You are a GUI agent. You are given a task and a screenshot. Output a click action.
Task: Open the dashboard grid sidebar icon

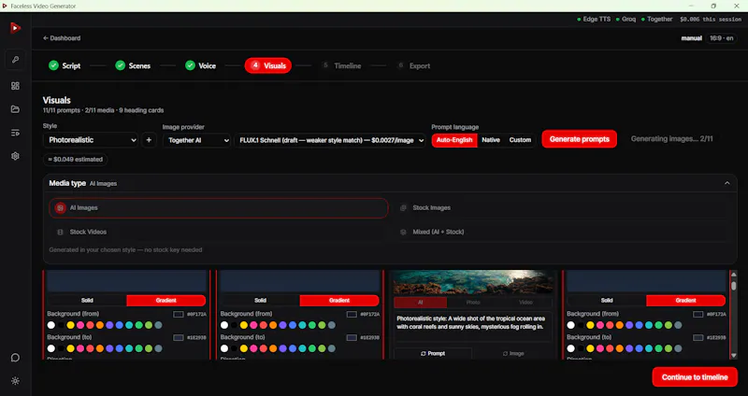coord(15,86)
